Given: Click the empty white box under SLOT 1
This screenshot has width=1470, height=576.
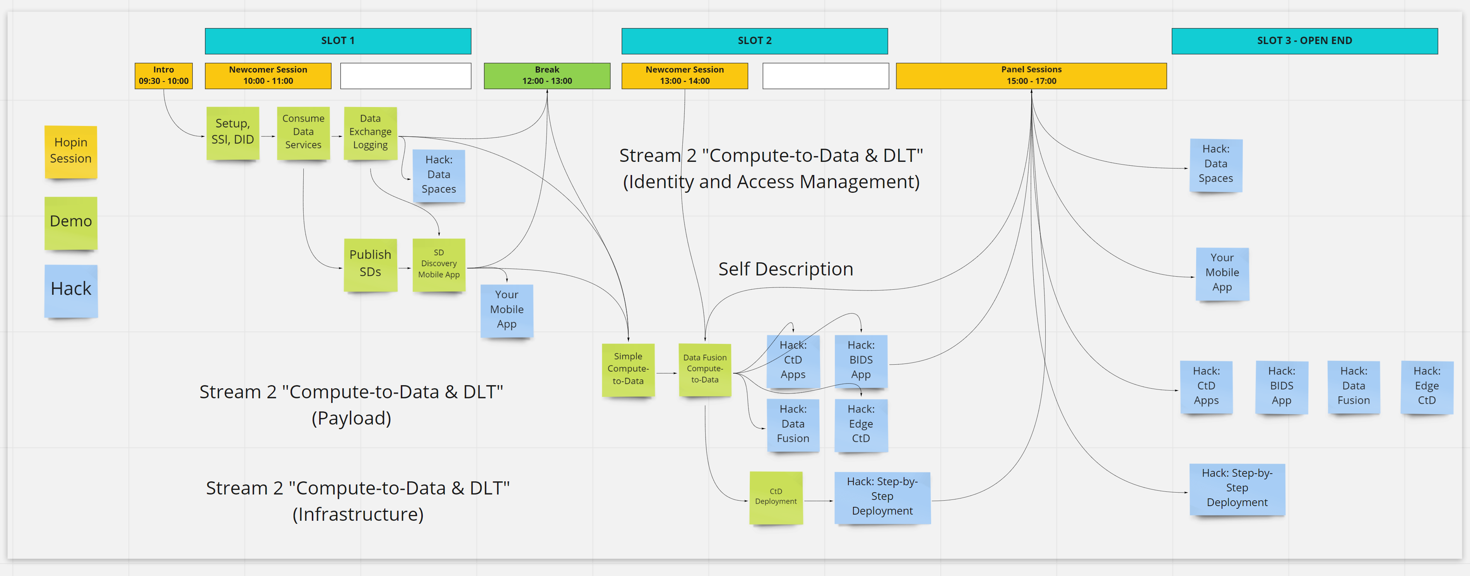Looking at the screenshot, I should [406, 76].
